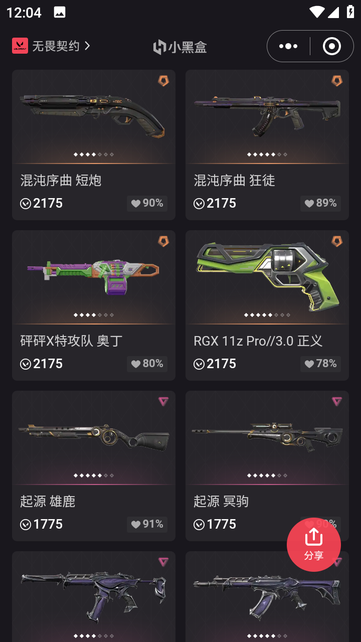This screenshot has width=361, height=642.
Task: Open the purple rifle skin card bottom left
Action: tap(94, 596)
